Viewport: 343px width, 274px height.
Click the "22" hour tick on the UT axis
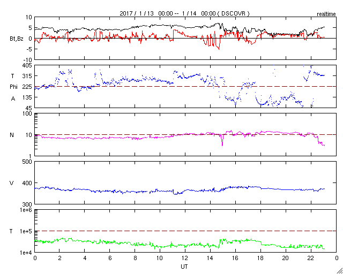(311, 258)
